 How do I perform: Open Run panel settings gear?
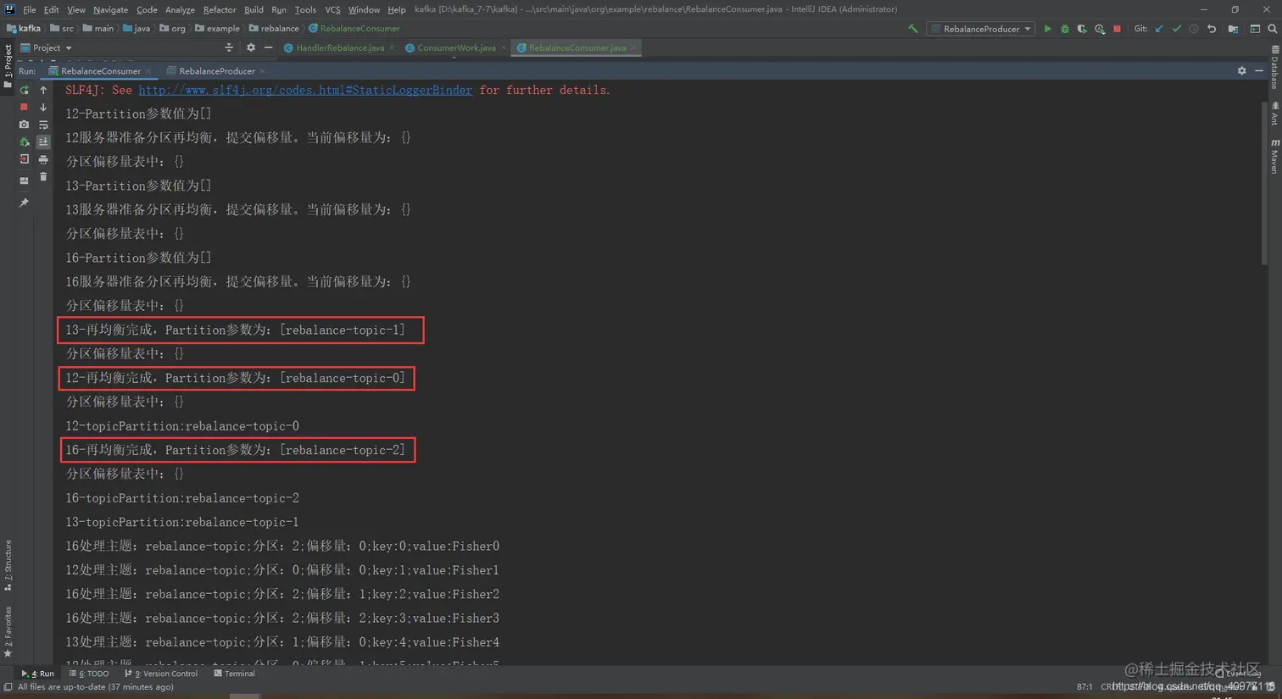[1241, 71]
